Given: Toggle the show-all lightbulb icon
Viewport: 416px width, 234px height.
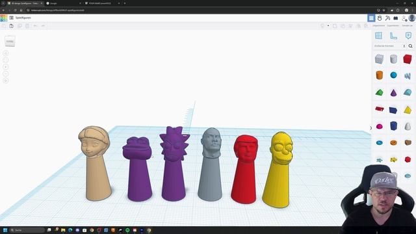Looking at the screenshot, I should (x=322, y=26).
